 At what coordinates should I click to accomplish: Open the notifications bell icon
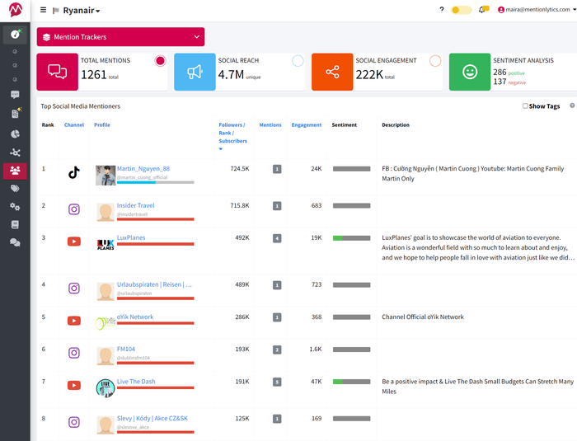tap(482, 10)
